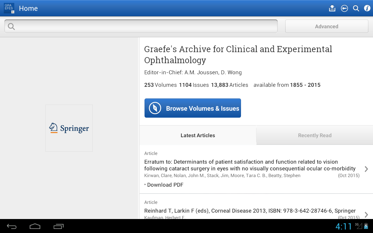Browse Volumes & Issues
The height and width of the screenshot is (233, 373).
[x=193, y=108]
